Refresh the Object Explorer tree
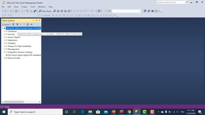The image size is (205, 115). [28, 24]
